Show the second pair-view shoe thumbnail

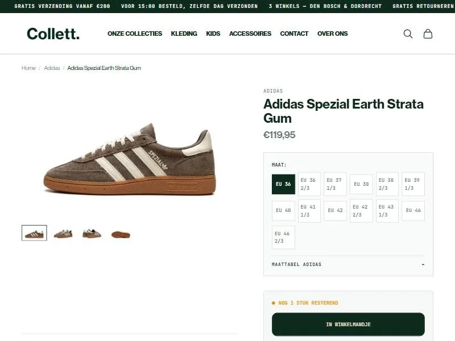tap(63, 234)
